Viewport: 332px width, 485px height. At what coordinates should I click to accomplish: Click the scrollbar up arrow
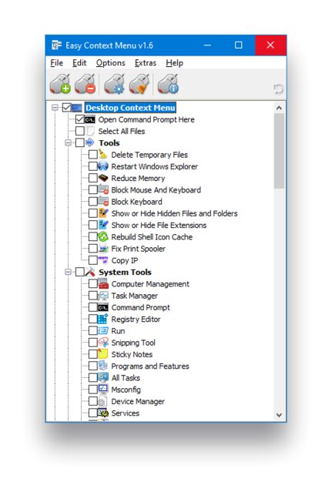[x=279, y=108]
